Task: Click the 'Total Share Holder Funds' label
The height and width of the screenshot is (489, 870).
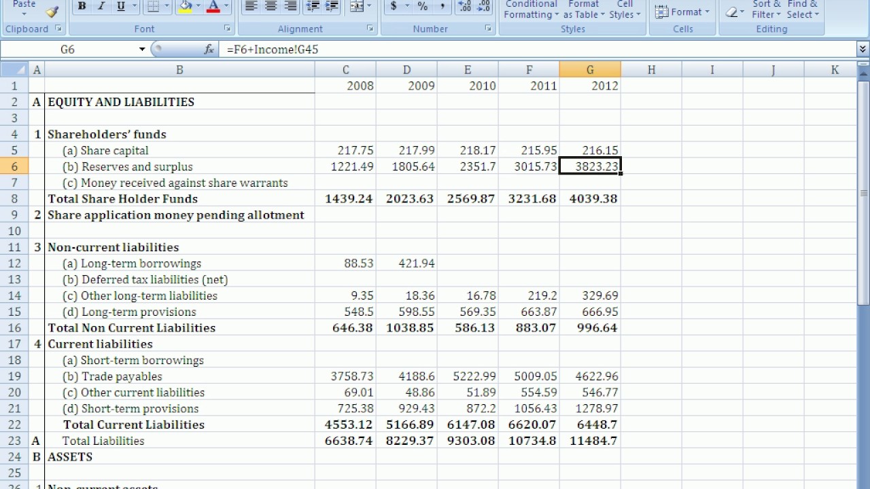Action: pos(122,199)
